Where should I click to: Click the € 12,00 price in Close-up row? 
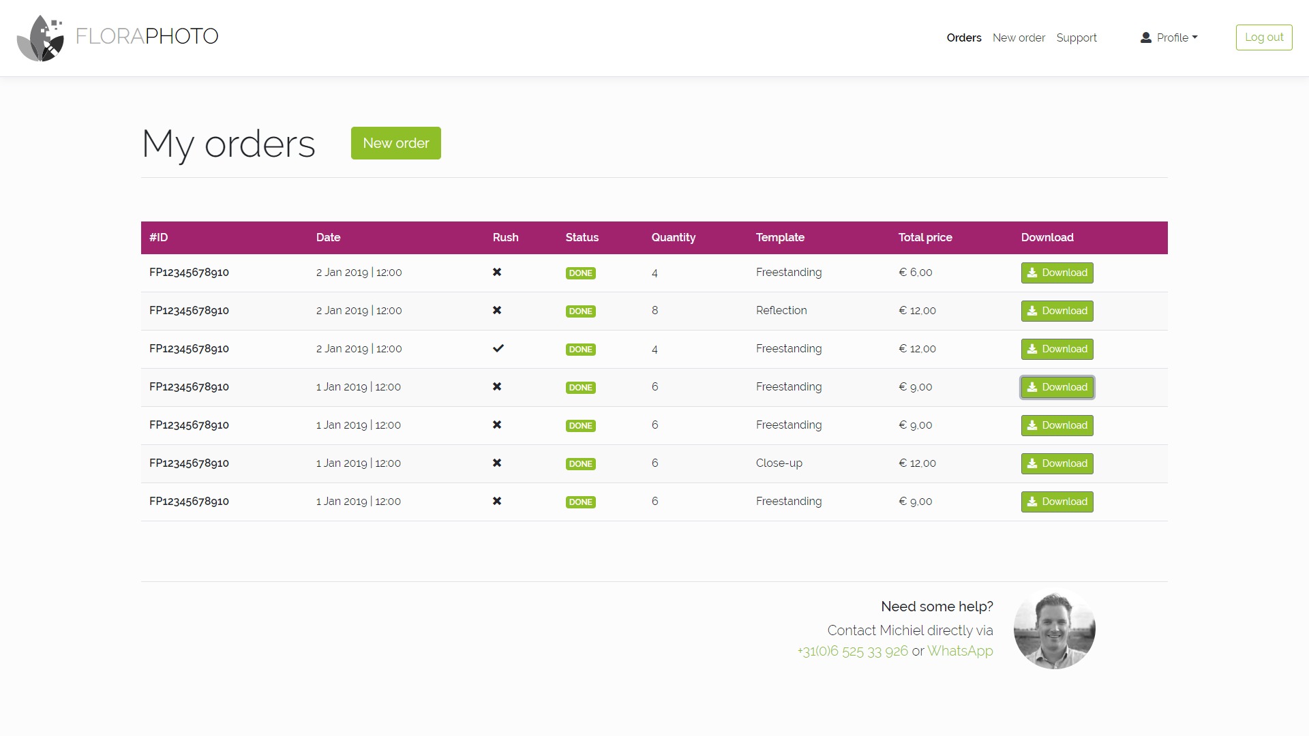pyautogui.click(x=917, y=463)
